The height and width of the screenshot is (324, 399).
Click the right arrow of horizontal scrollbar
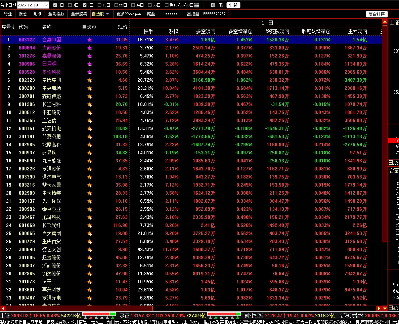click(x=379, y=308)
